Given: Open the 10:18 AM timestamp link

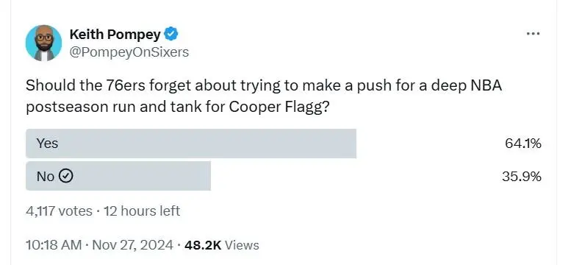Looking at the screenshot, I should coord(54,245).
